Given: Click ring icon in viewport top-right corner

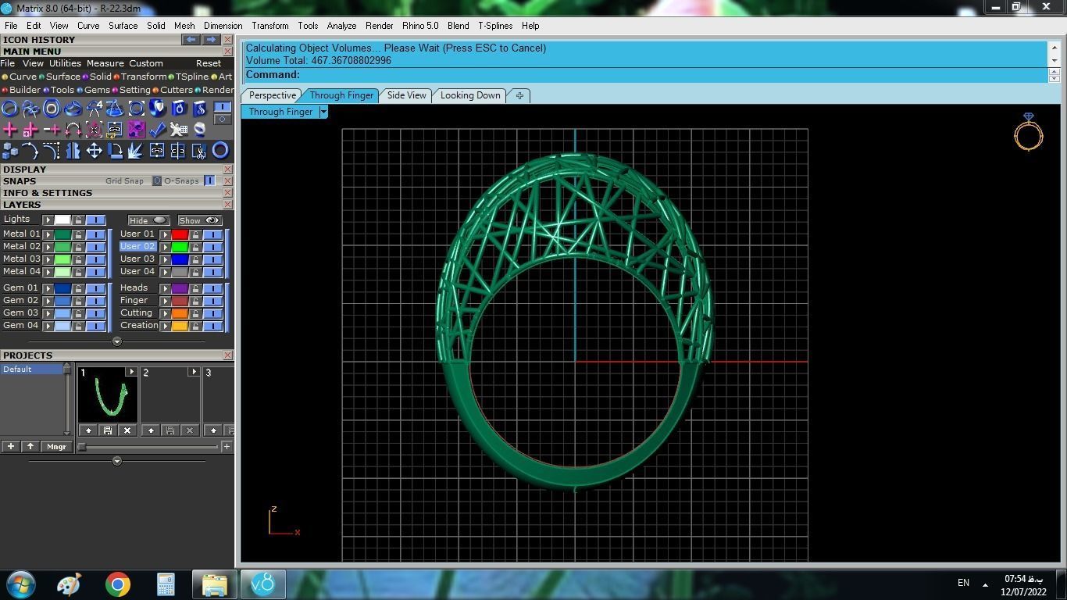Looking at the screenshot, I should coord(1029,132).
